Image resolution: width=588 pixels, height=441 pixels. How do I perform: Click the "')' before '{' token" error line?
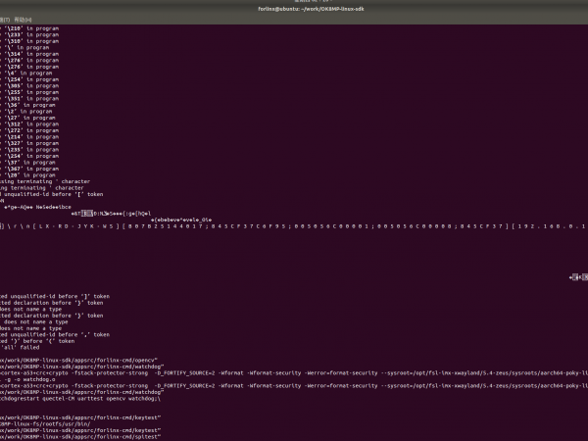click(37, 340)
